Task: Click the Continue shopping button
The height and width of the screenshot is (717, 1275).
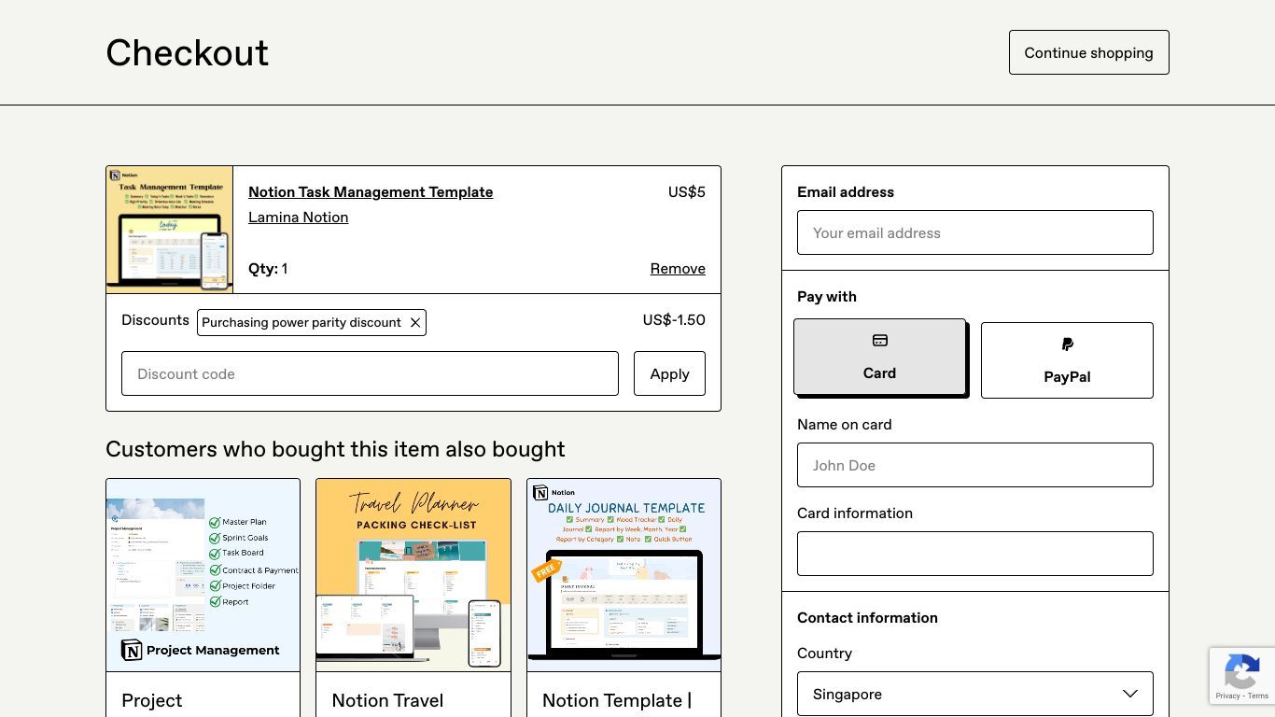Action: 1088,52
